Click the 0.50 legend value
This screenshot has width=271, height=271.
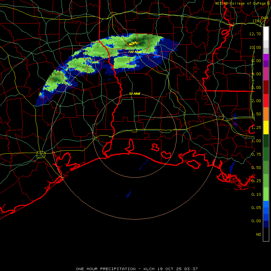pos(256,168)
